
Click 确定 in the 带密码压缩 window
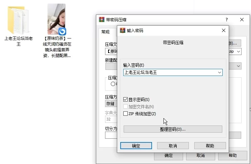[168, 156]
